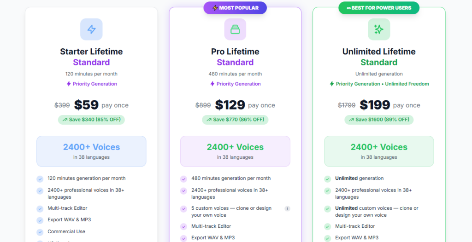Image resolution: width=472 pixels, height=242 pixels.
Task: Click green checkmark beside Unlimited generation
Action: pos(328,179)
